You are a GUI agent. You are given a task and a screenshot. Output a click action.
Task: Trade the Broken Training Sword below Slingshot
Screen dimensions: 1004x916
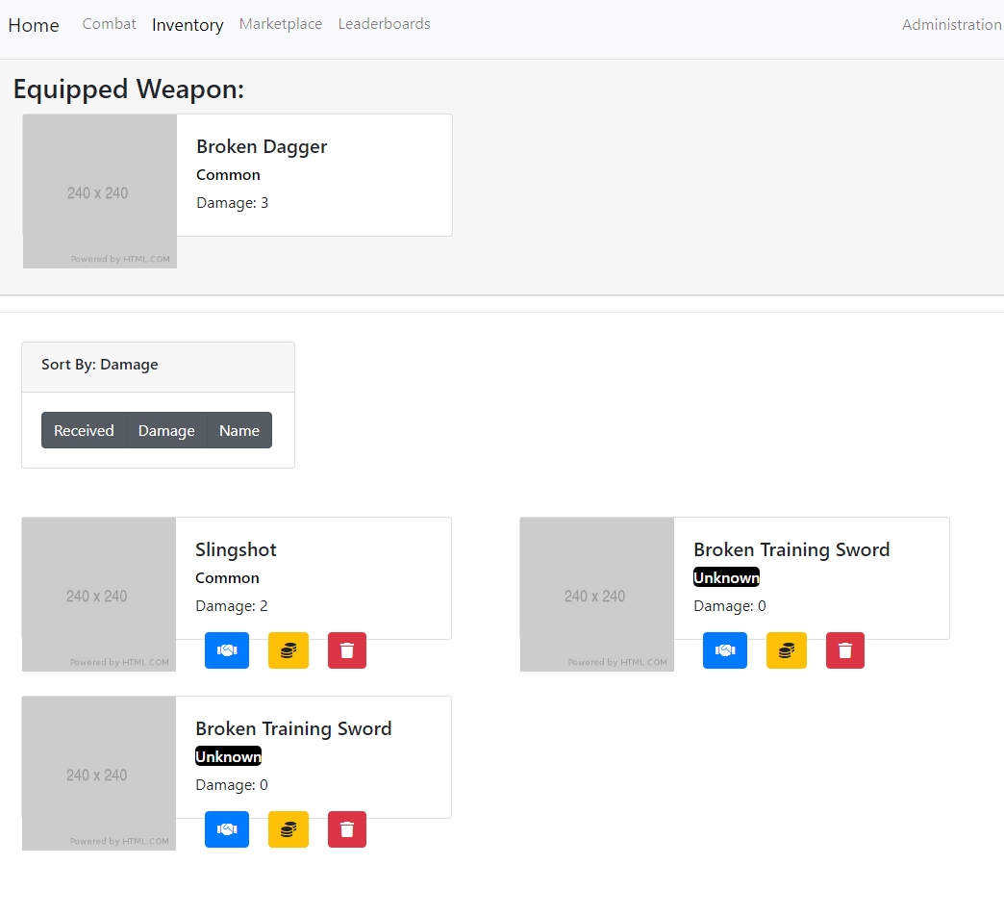tap(227, 829)
